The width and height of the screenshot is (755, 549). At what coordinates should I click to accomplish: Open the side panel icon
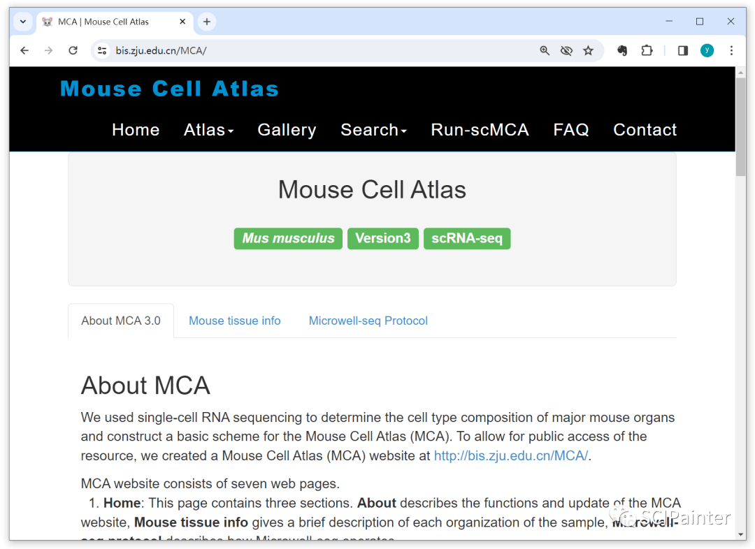[682, 50]
